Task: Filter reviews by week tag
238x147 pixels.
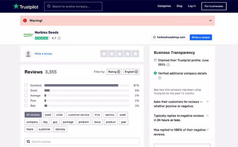Action: pos(123,115)
